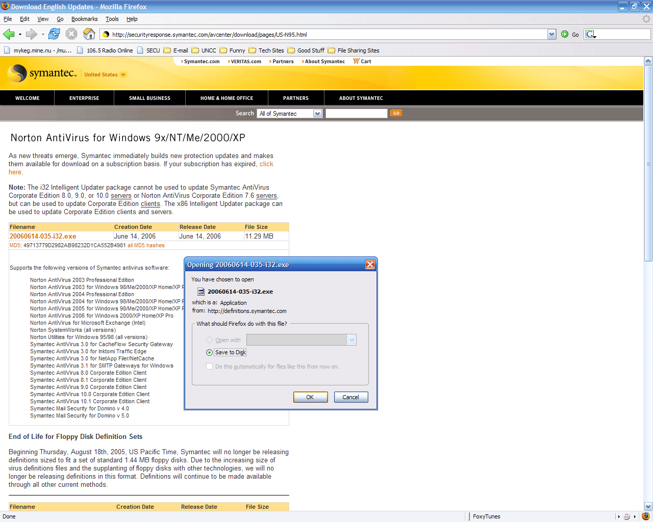Expand the FoxyTunes arrow left of the music icon
Screen dimensions: 653x522
coord(619,516)
